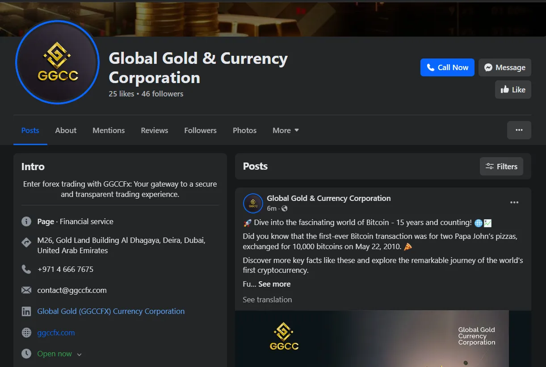Image resolution: width=546 pixels, height=367 pixels.
Task: Open the ggccfx.com website link
Action: click(x=56, y=333)
